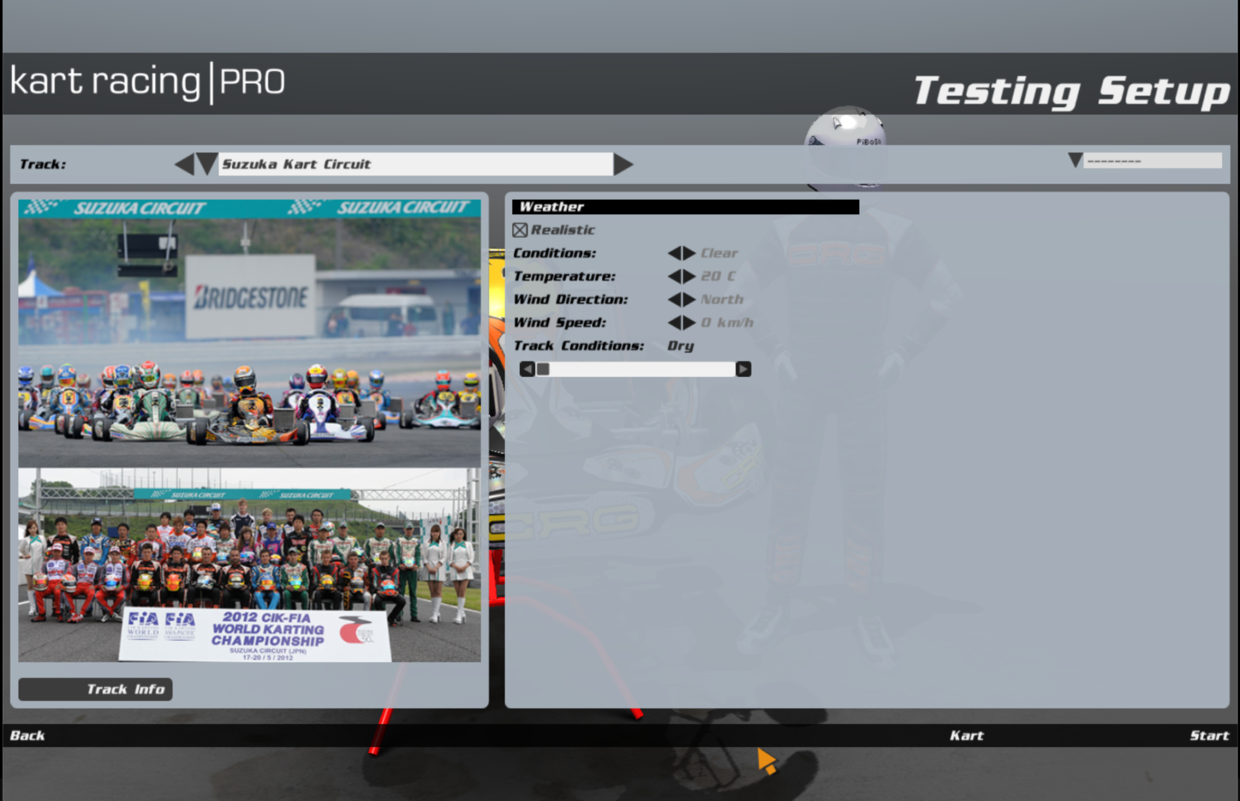1240x801 pixels.
Task: Advance Conditions with right arrow
Action: [x=689, y=253]
